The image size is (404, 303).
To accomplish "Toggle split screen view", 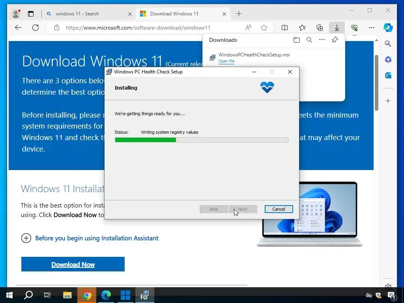I will pyautogui.click(x=284, y=28).
